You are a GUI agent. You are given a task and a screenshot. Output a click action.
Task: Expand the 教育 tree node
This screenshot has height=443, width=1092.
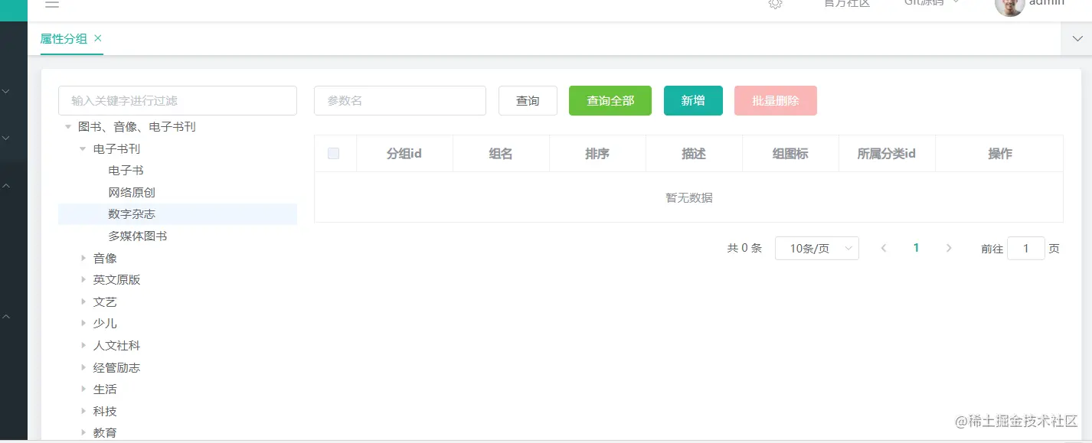tap(83, 433)
